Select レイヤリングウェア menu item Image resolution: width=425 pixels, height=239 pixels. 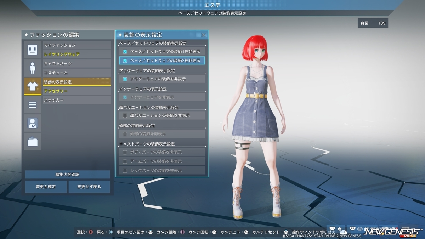pos(77,55)
